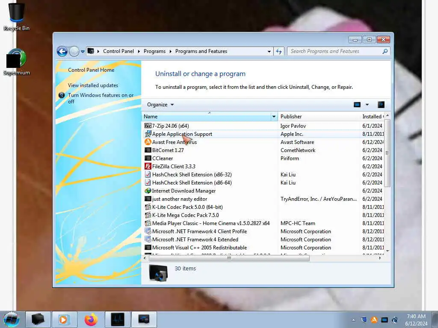Open Control Panel Home link
438x328 pixels.
point(91,70)
